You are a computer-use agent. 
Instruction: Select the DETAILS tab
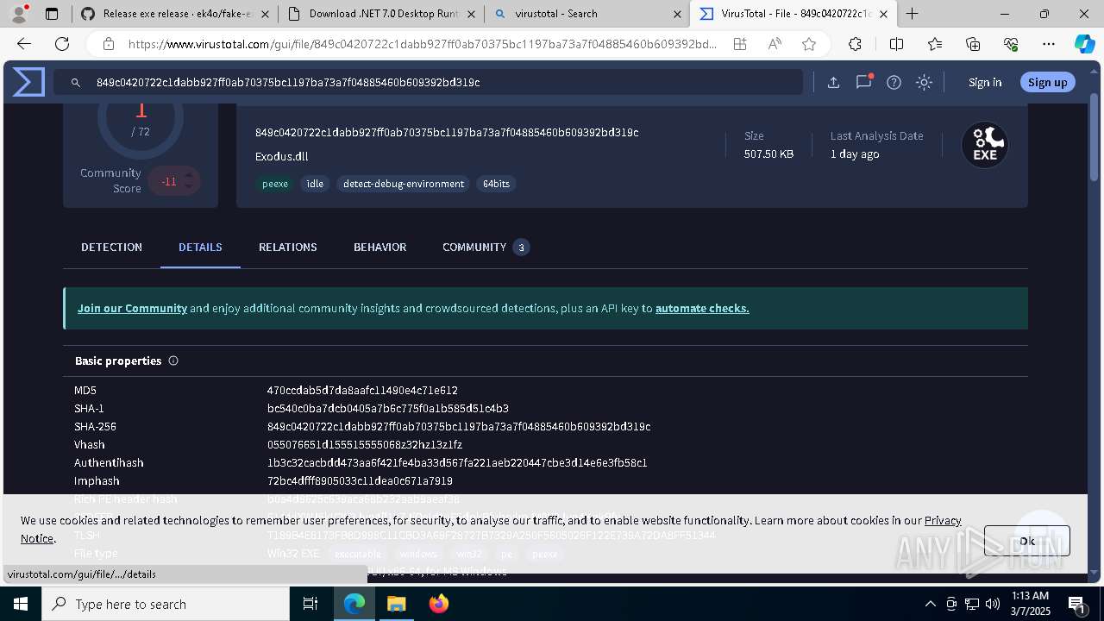200,247
